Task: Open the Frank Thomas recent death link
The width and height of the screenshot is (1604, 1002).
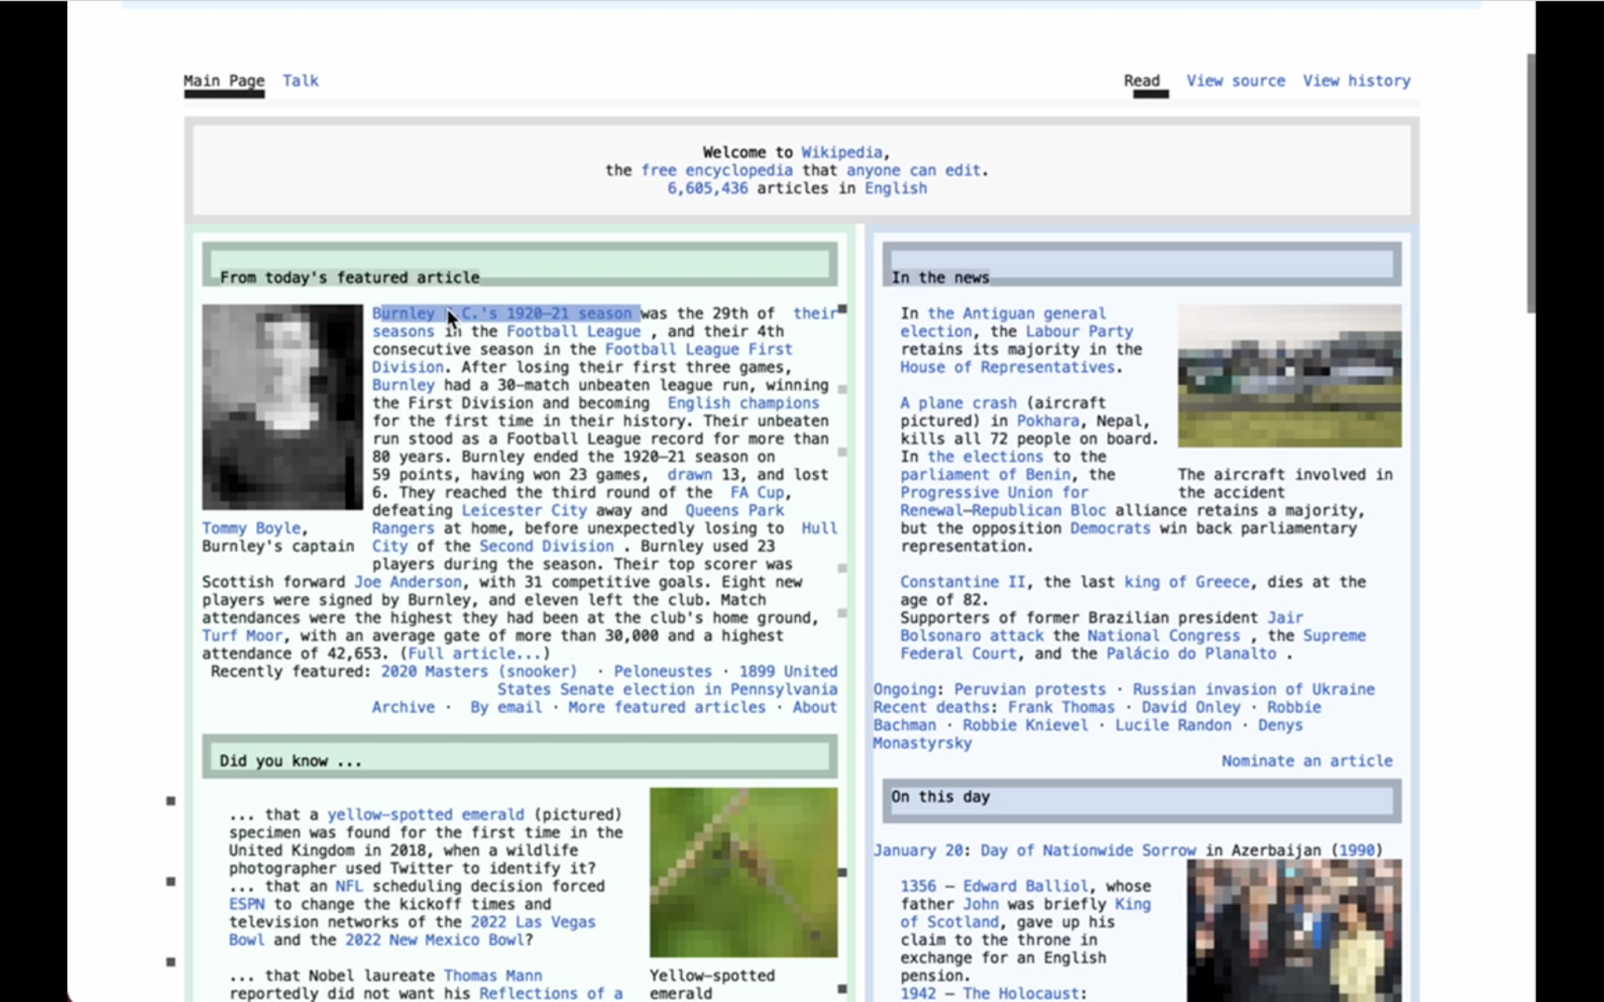Action: coord(1061,707)
